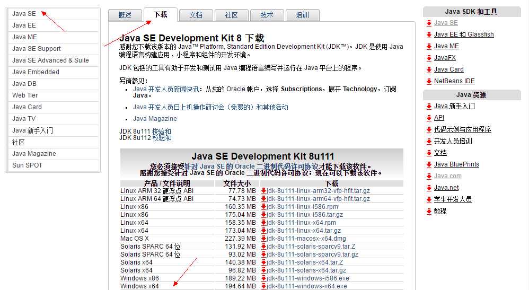Click download icon beside jdk-8u111-windows-x64.exe

tap(263, 286)
